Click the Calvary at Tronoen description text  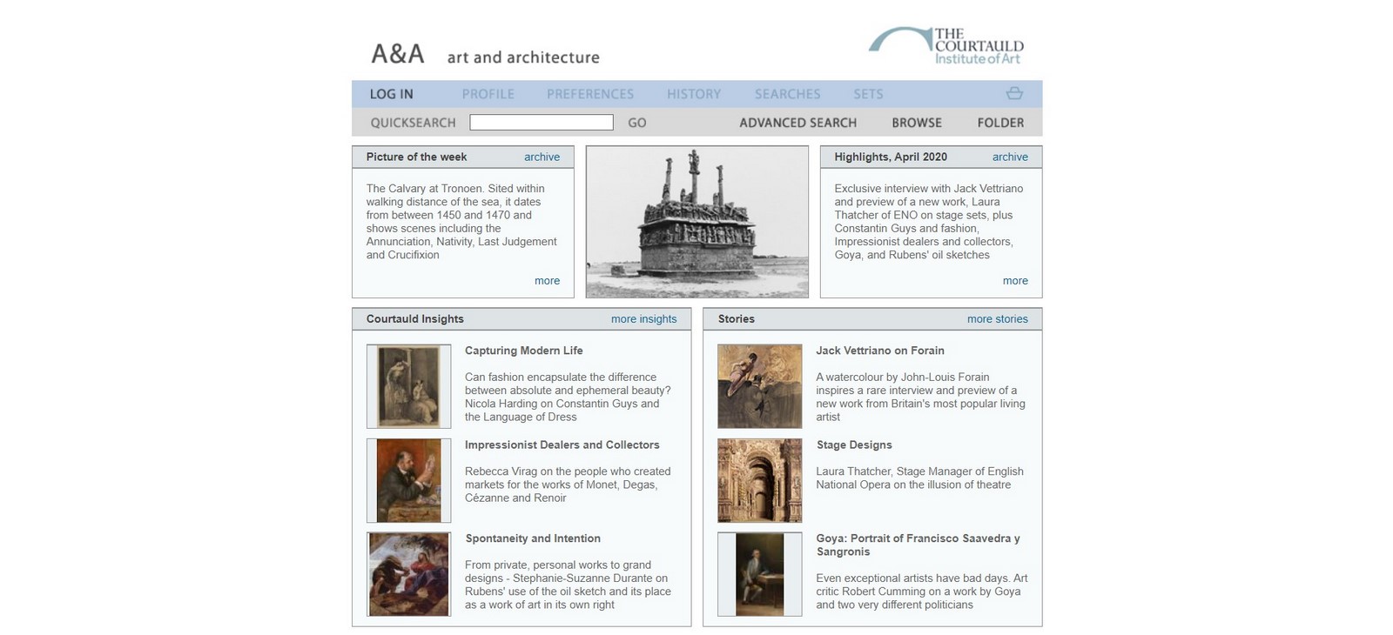point(461,222)
